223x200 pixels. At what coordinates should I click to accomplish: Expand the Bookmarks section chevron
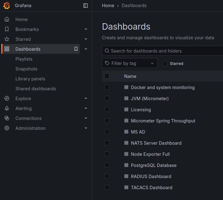86,29
